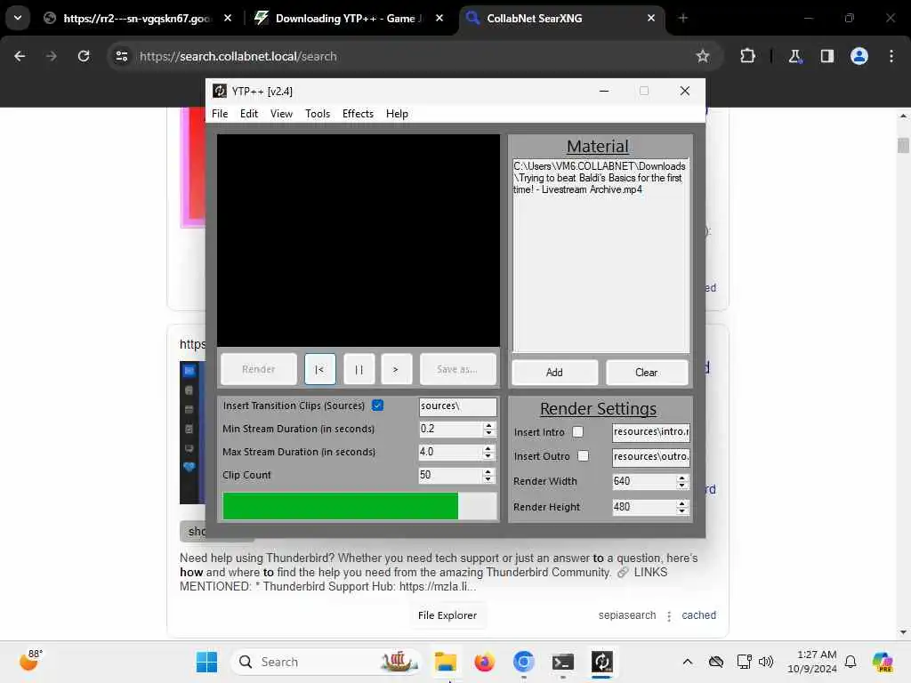Click the Render button
Viewport: 911px width, 683px height.
point(259,369)
